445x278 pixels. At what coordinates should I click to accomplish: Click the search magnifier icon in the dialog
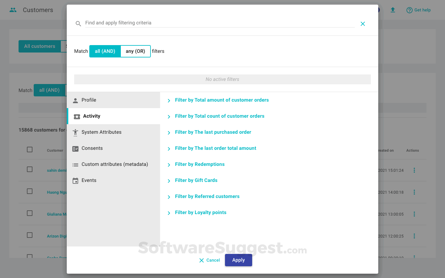click(78, 23)
